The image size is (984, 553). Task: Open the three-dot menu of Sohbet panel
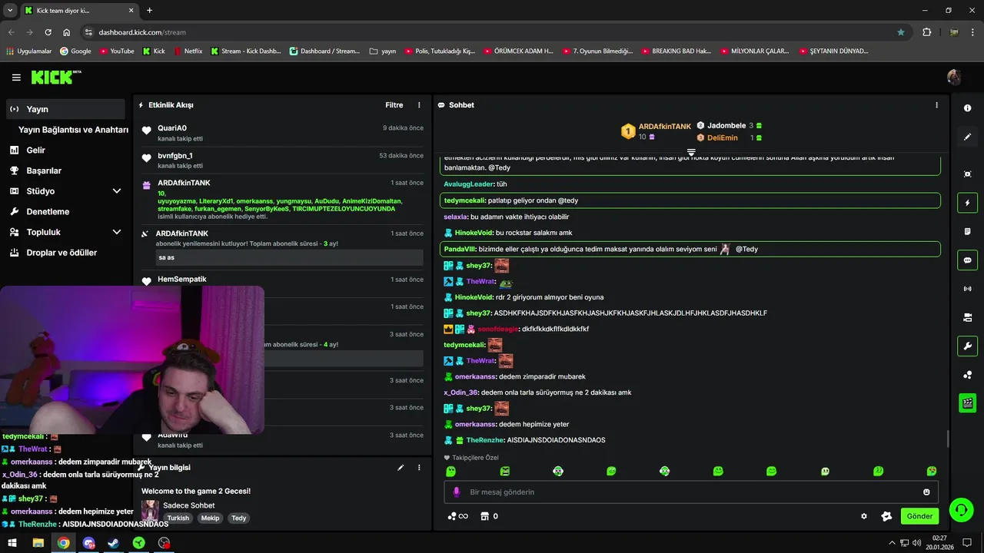pos(936,105)
